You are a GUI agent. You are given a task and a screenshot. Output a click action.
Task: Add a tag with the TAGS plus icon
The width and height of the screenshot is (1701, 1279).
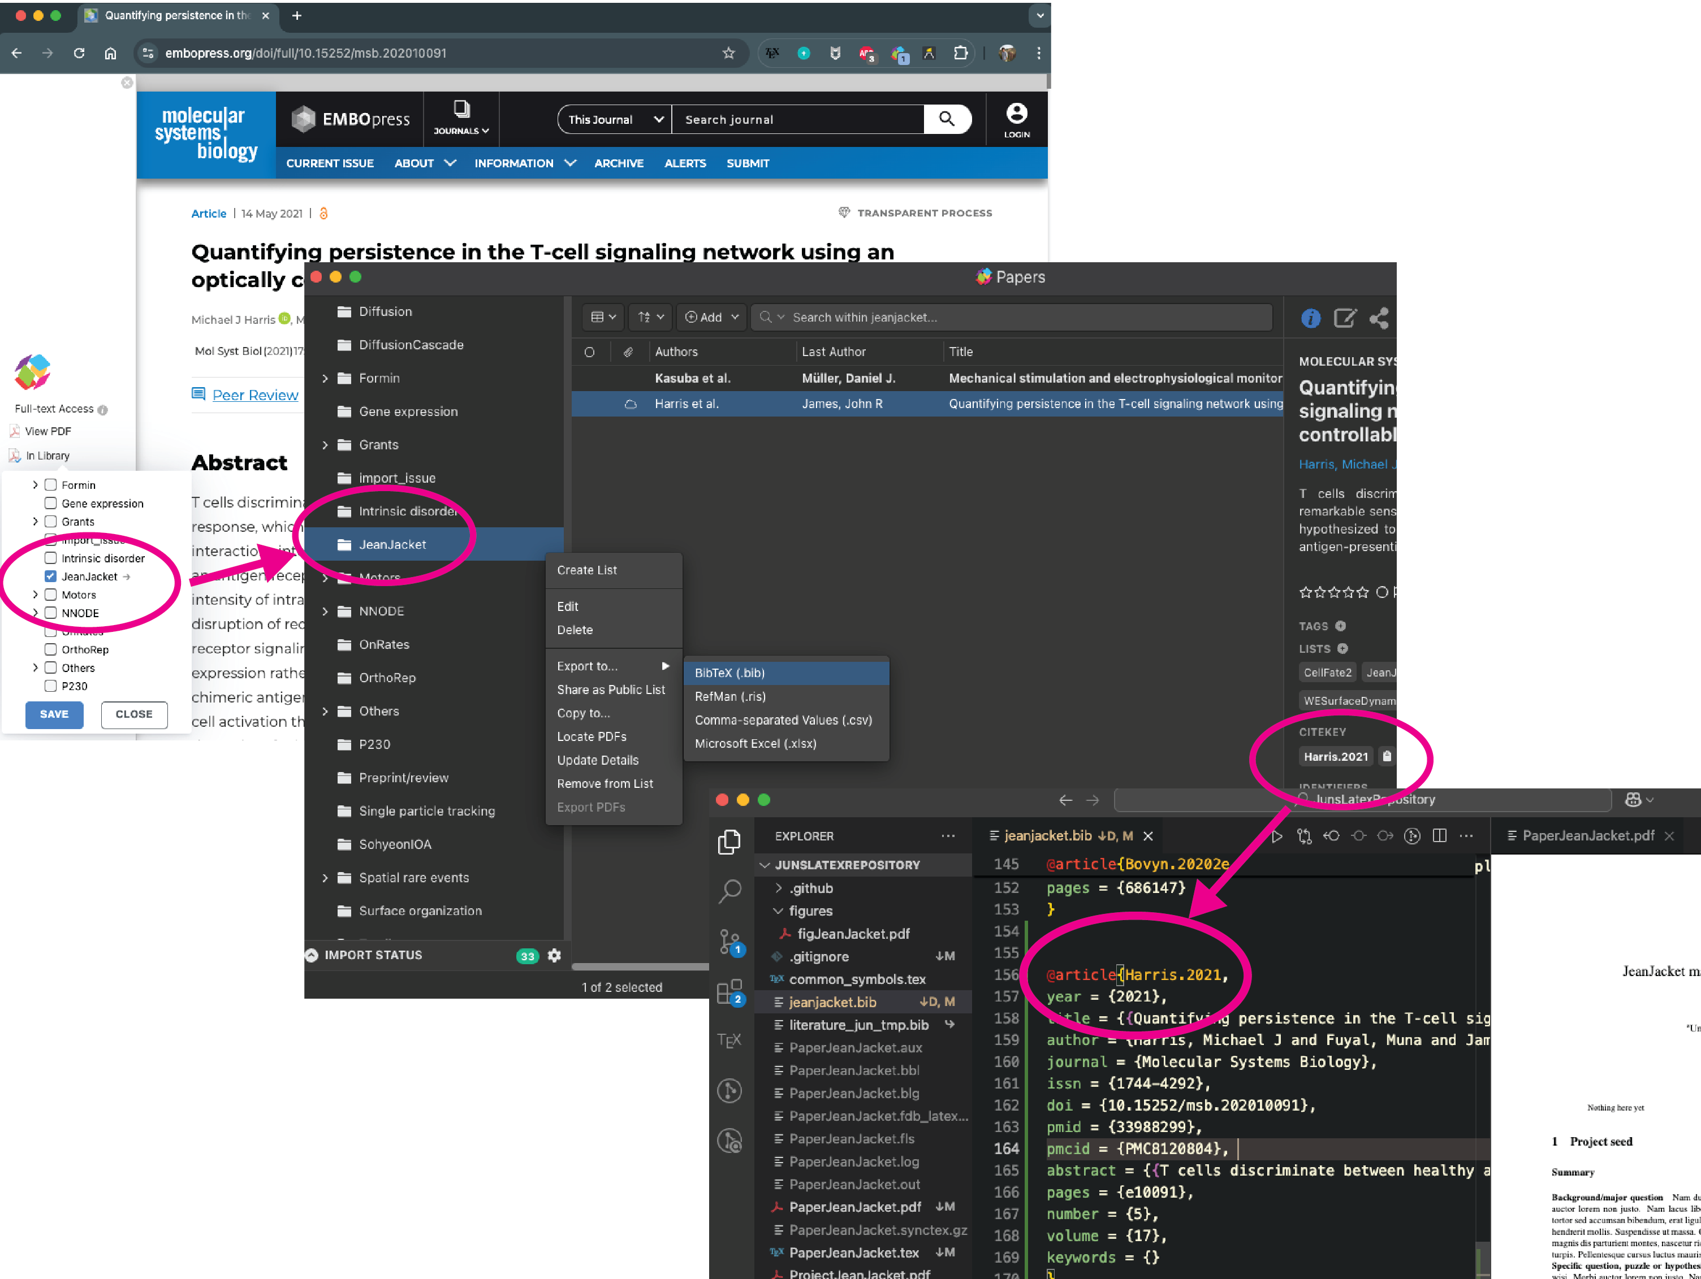[x=1340, y=626]
